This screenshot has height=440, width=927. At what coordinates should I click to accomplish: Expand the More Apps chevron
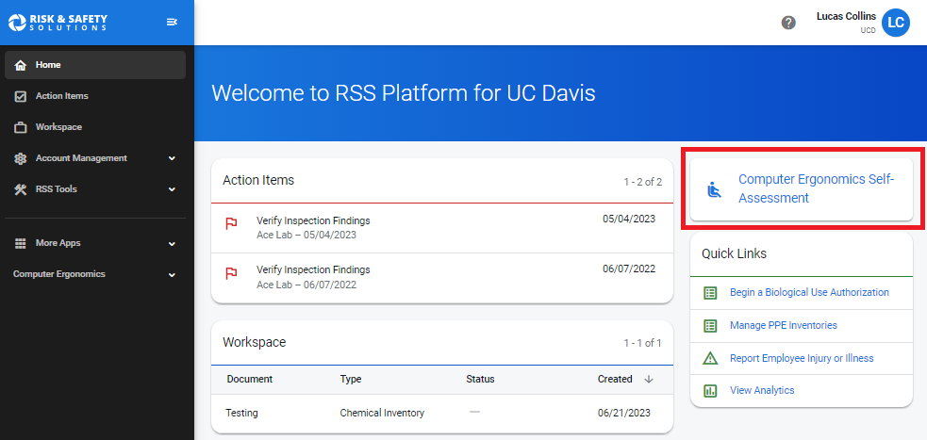[172, 243]
